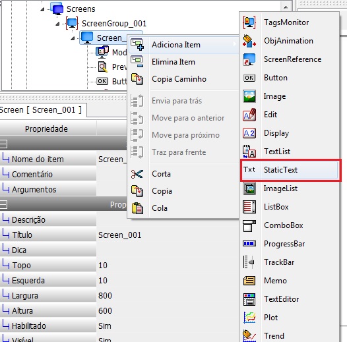Collapse the first property group header
Screen dimensions: 347x342
pos(3,144)
